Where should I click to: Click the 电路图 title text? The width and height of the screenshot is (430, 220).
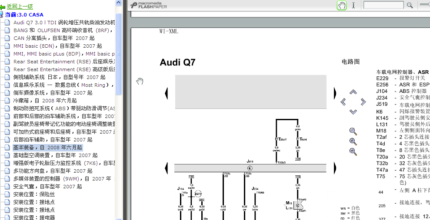350,62
